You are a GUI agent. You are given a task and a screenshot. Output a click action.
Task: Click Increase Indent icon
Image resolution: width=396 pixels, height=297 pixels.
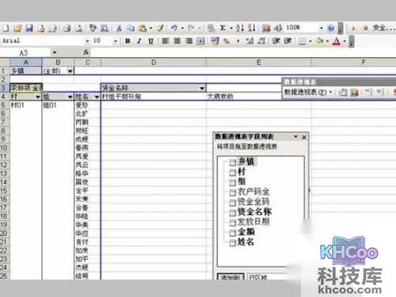(x=287, y=41)
